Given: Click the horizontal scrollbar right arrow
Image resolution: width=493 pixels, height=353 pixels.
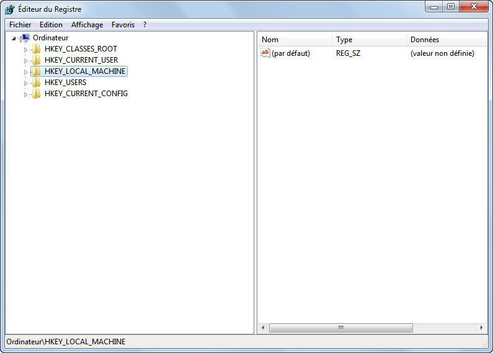Looking at the screenshot, I should (482, 328).
